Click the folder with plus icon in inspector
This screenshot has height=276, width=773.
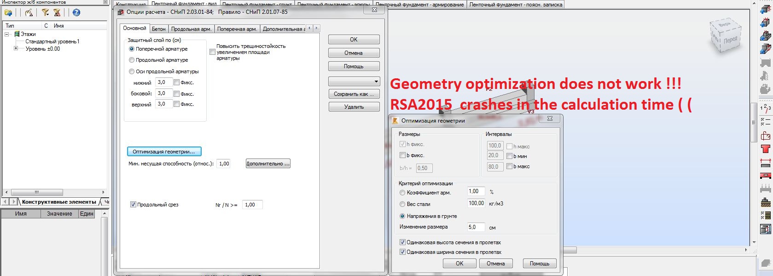pyautogui.click(x=8, y=13)
